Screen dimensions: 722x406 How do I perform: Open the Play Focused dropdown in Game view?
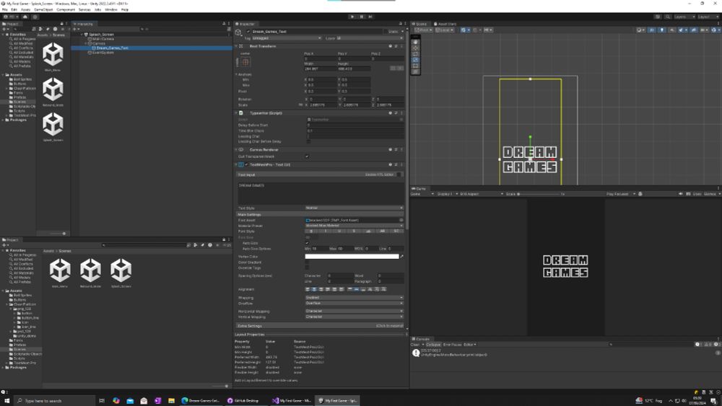pyautogui.click(x=619, y=194)
